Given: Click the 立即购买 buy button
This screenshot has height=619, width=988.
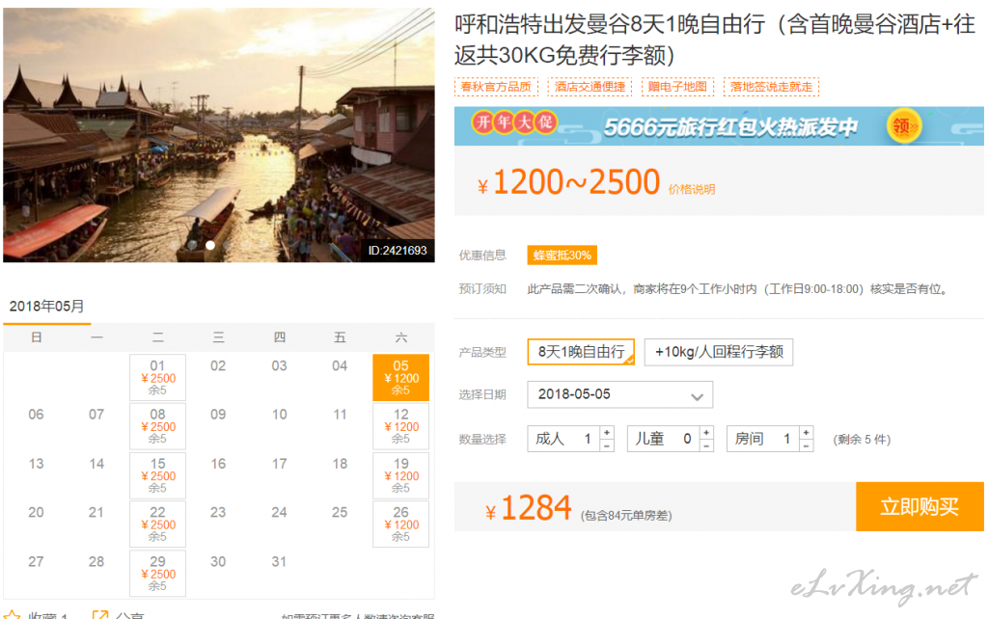Looking at the screenshot, I should pyautogui.click(x=919, y=506).
